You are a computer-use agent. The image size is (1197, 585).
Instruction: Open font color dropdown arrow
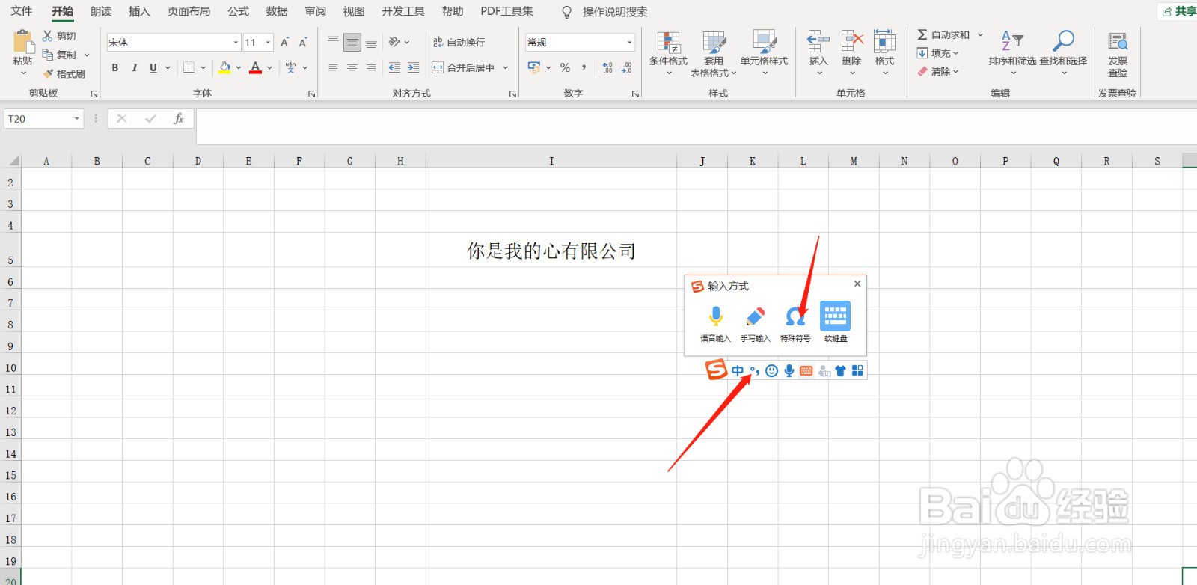click(x=269, y=67)
